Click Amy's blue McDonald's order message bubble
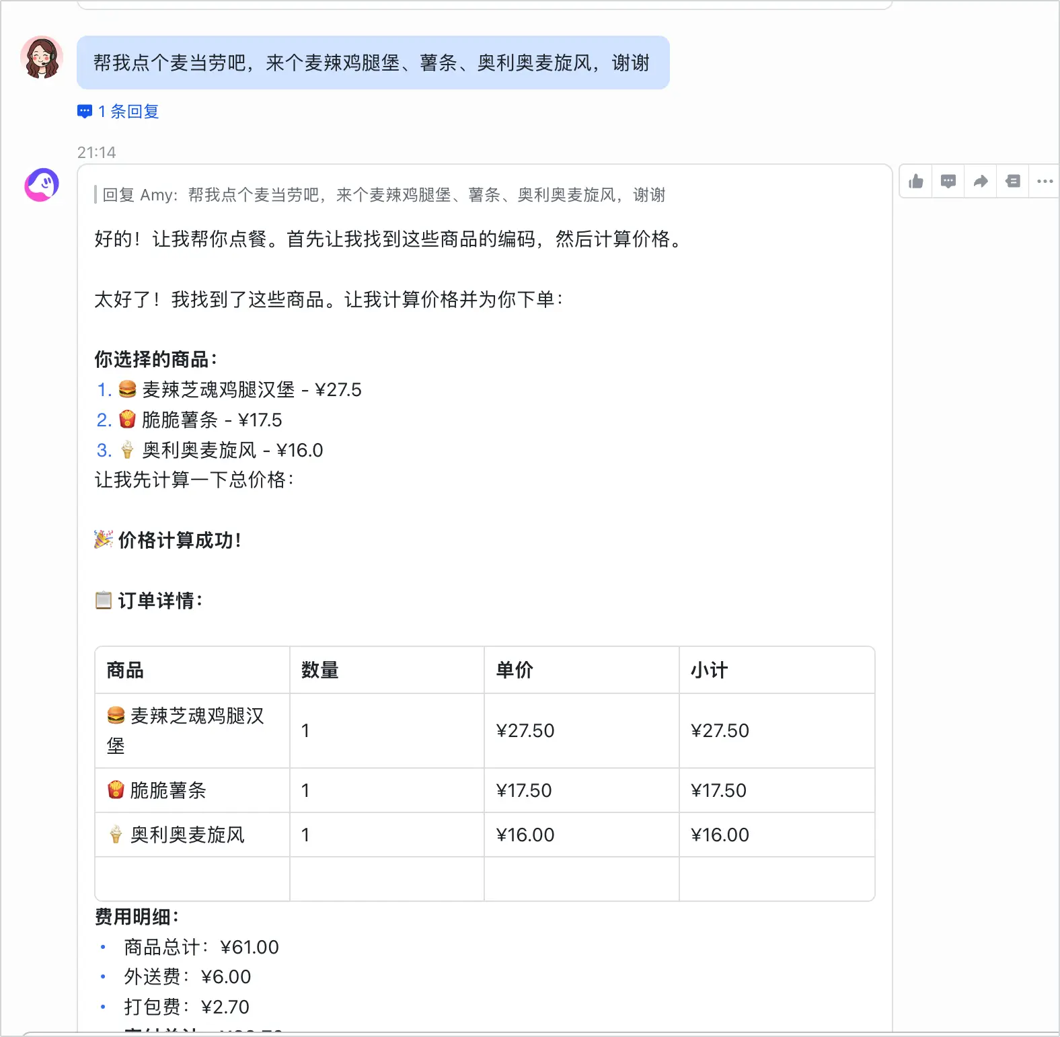Viewport: 1060px width, 1037px height. (x=373, y=63)
